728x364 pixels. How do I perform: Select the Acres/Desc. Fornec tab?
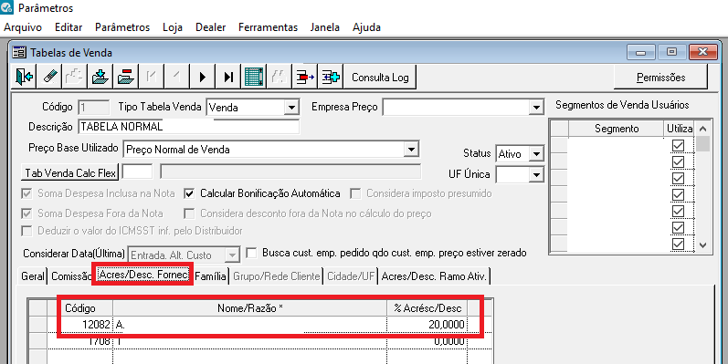[143, 275]
